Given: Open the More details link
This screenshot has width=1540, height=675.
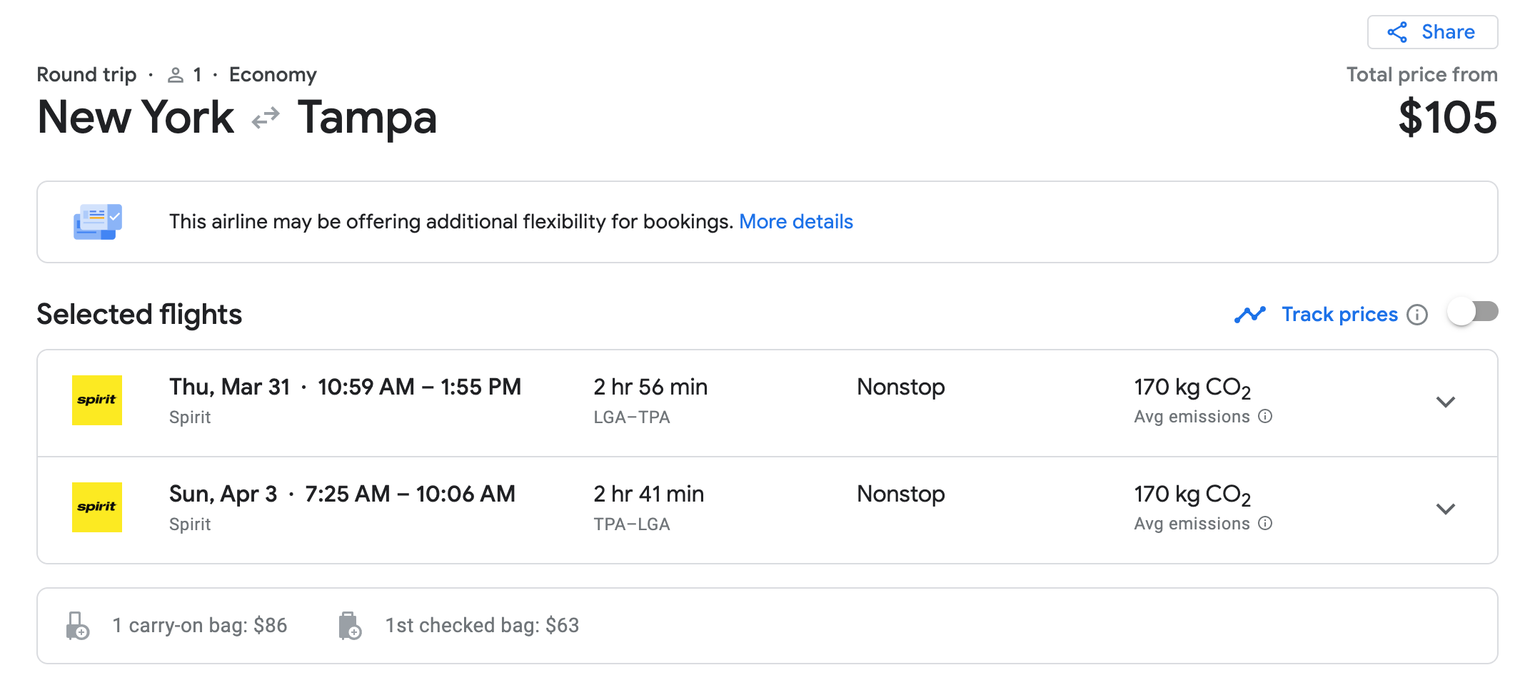Looking at the screenshot, I should coord(796,222).
